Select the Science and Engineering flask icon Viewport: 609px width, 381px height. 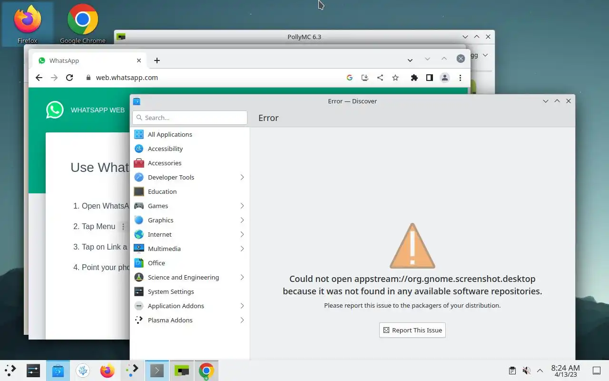tap(139, 277)
